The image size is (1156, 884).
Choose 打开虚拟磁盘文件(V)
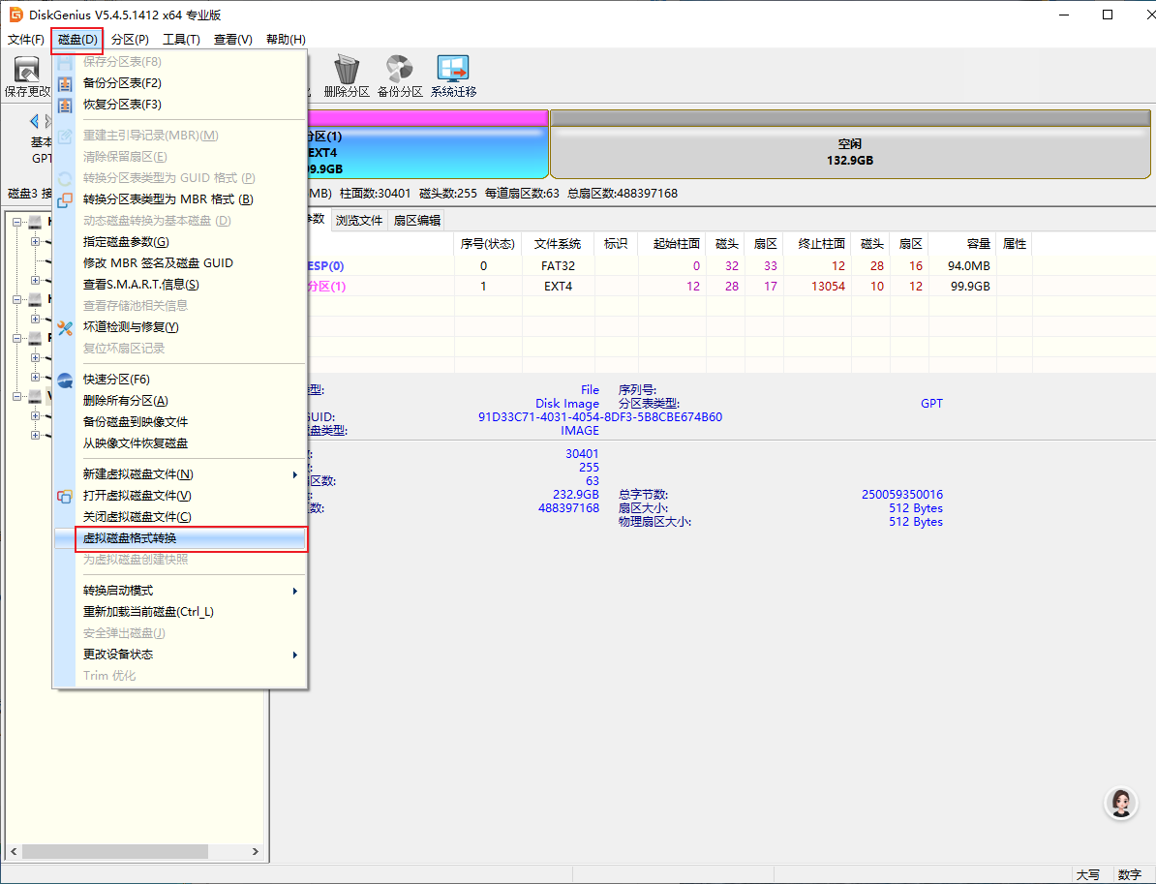[x=181, y=496]
